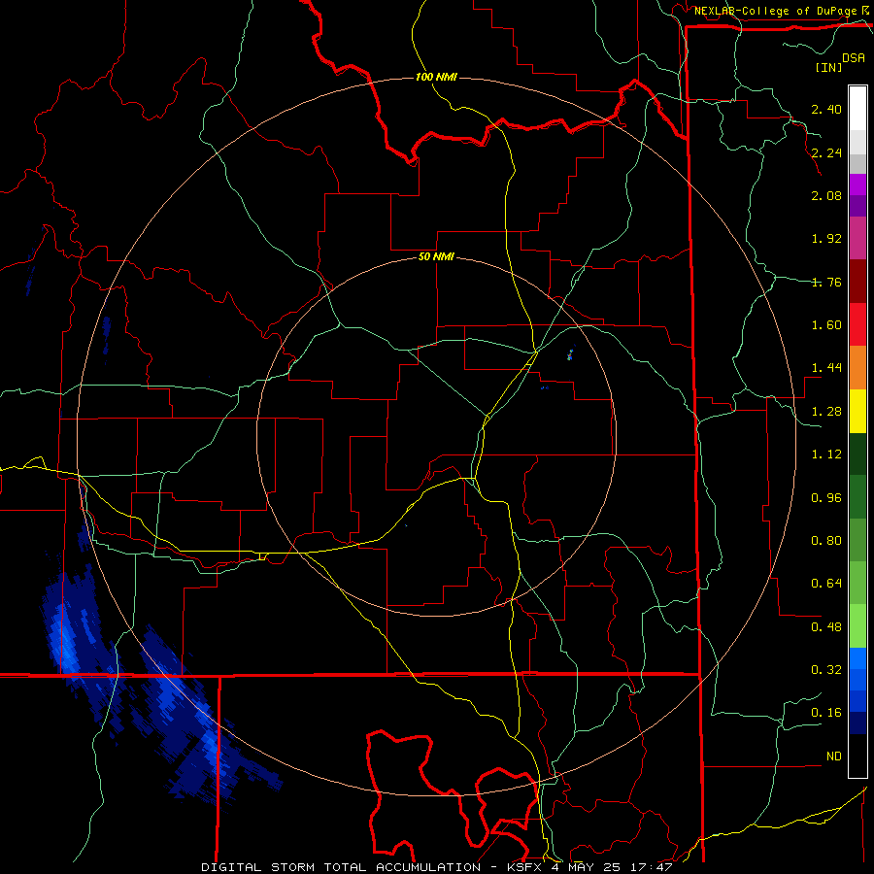Click the 0.32 legend value
The width and height of the screenshot is (874, 874).
826,670
